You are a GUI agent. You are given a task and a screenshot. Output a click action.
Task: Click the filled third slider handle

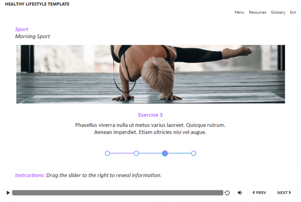pyautogui.click(x=165, y=153)
